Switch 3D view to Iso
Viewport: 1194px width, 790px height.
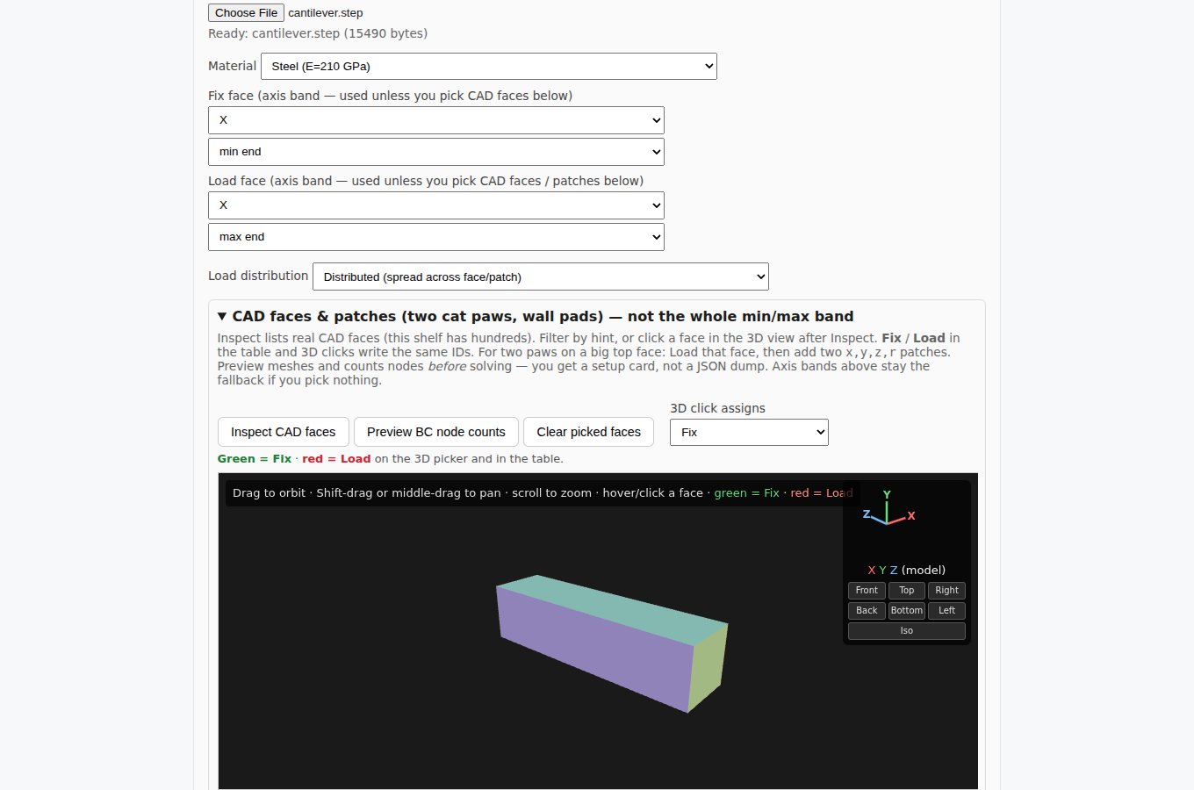click(907, 631)
